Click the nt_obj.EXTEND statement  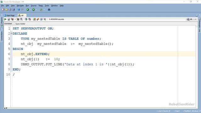pyautogui.click(x=35, y=54)
